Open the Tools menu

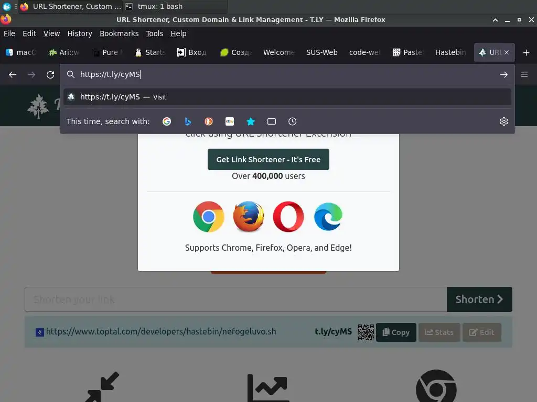click(x=155, y=33)
